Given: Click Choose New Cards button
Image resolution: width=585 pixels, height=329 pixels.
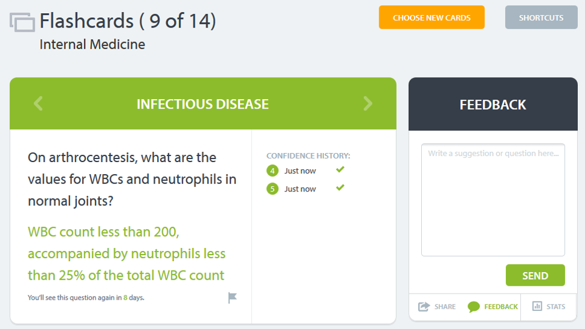Looking at the screenshot, I should click(x=431, y=17).
